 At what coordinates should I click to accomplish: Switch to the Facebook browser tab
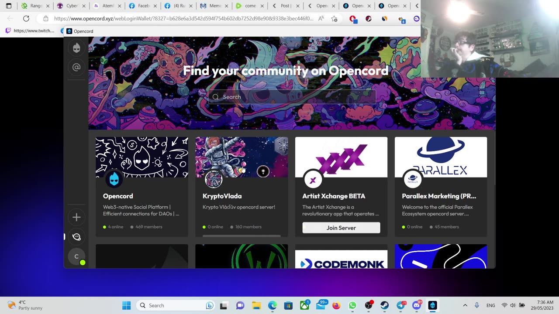coord(143,6)
